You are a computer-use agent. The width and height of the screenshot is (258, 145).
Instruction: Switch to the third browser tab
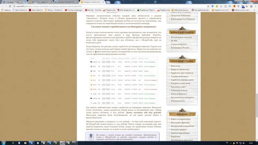66,2
